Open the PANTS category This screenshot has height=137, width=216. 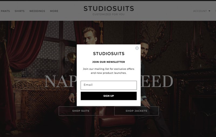pyautogui.click(x=5, y=11)
